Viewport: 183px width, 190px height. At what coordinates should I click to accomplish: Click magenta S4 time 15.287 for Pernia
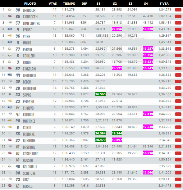[148, 49]
